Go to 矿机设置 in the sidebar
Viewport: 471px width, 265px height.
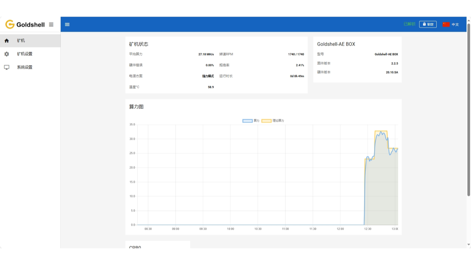[30, 54]
